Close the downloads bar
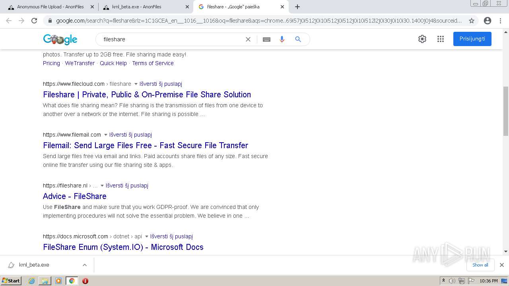Viewport: 509px width, 286px height. pyautogui.click(x=502, y=265)
